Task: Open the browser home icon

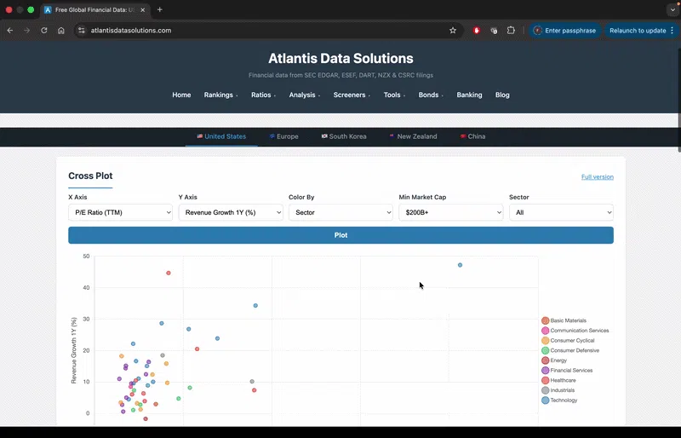Action: 61,31
